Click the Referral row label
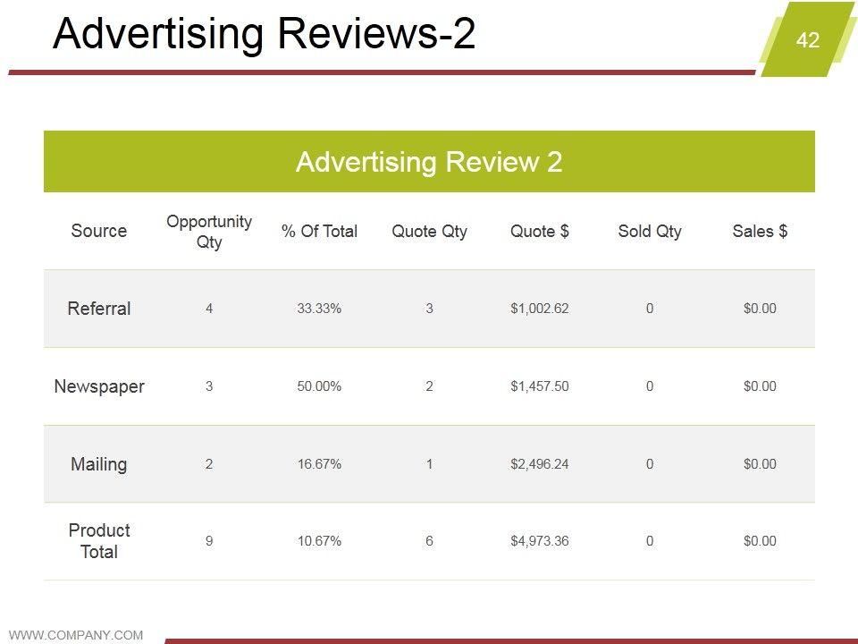The height and width of the screenshot is (644, 858). [99, 309]
